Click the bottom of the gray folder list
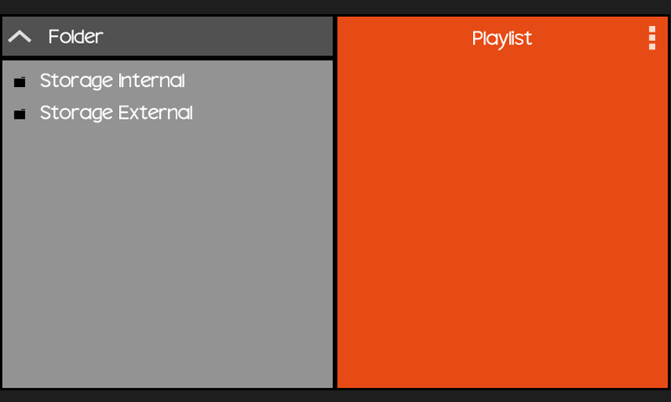 [x=168, y=377]
